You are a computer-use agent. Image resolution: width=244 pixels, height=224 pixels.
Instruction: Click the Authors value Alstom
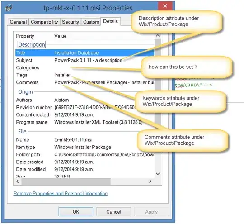(x=61, y=100)
